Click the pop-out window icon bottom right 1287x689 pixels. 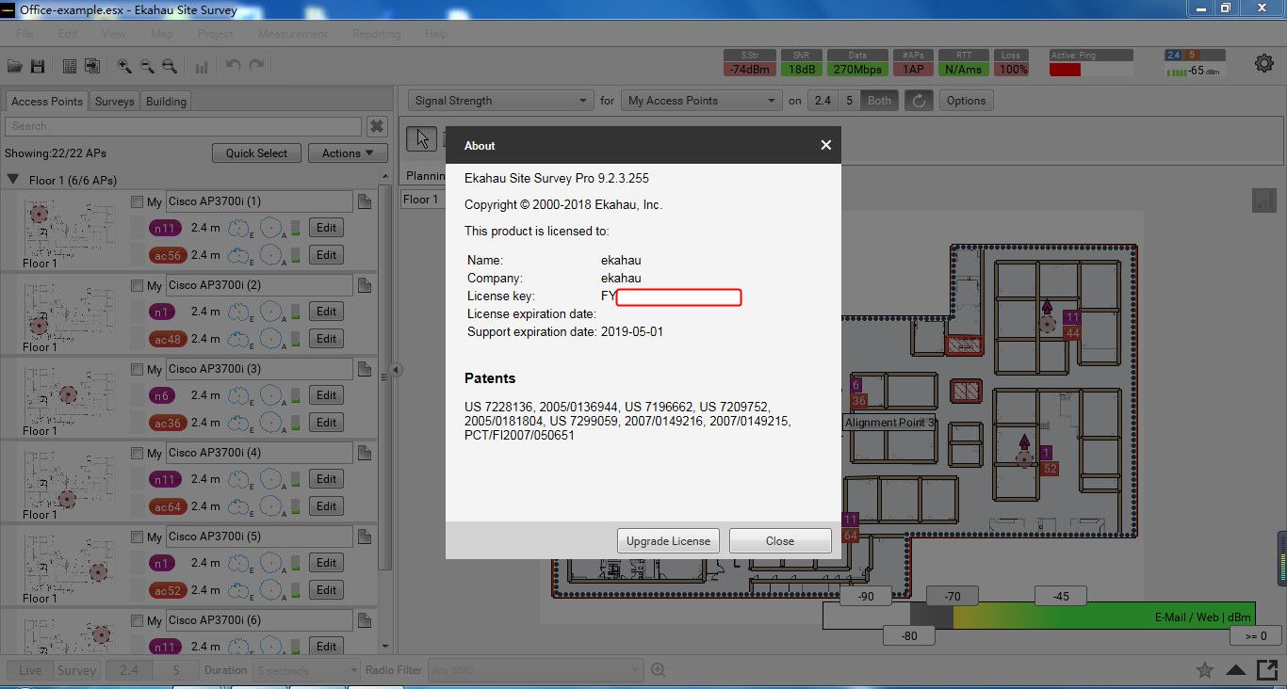tap(1266, 669)
